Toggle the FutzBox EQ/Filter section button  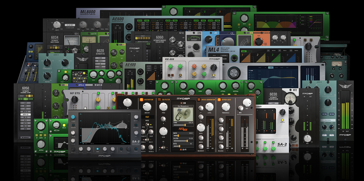tap(159, 99)
